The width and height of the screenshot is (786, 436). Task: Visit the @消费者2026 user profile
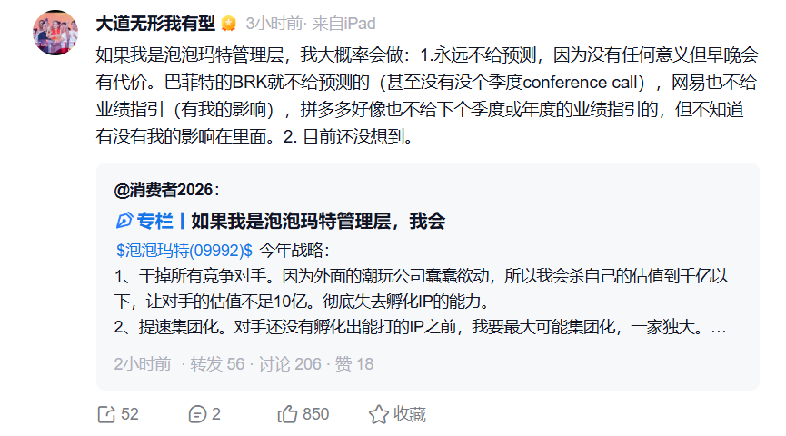164,190
